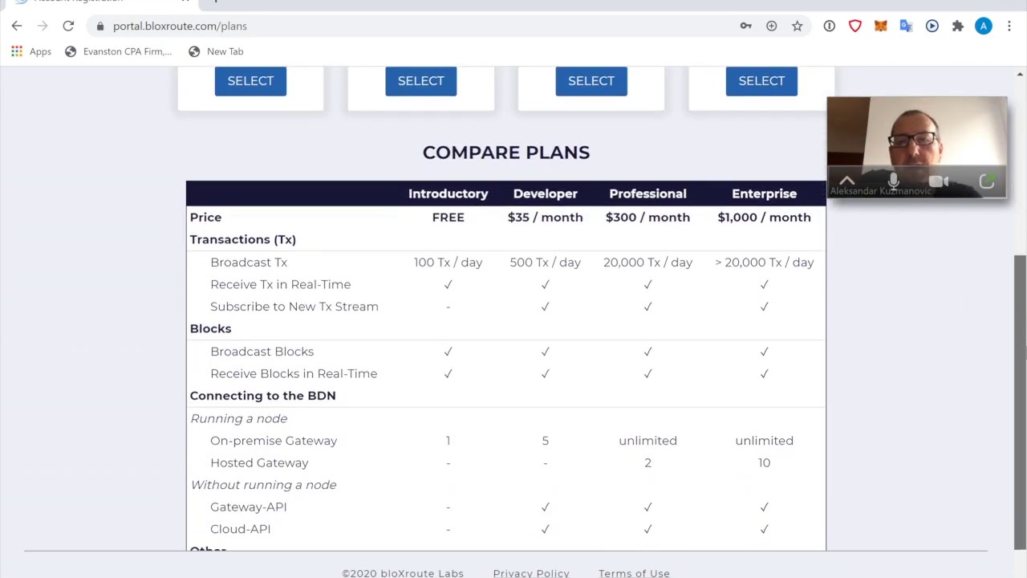Screen dimensions: 1027x578
Task: Click the Transactions (Tx) section heading
Action: pyautogui.click(x=242, y=239)
